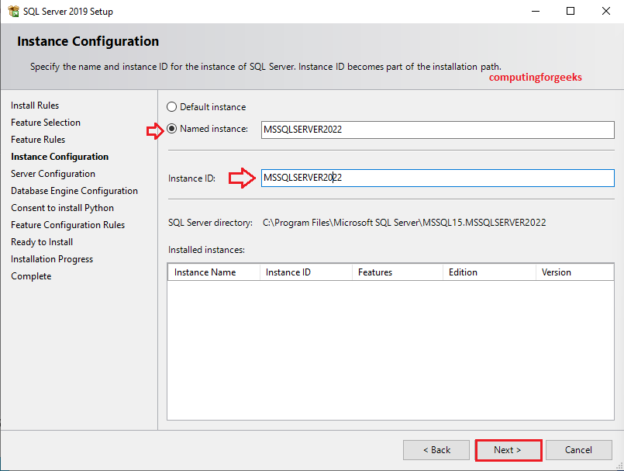
Task: Select the Named instance radio button
Action: [x=171, y=129]
